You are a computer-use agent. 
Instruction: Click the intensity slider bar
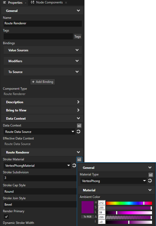click(129, 222)
